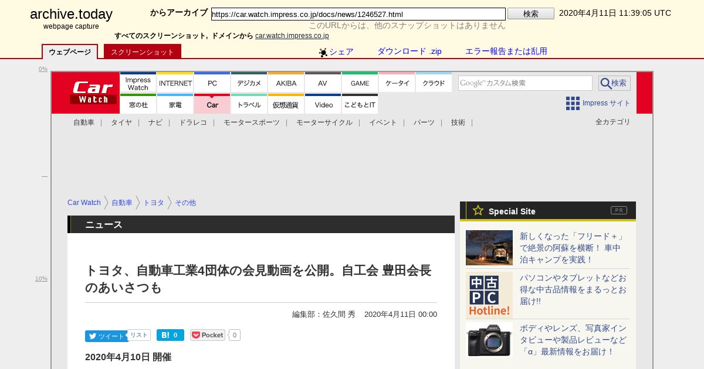Click the archive 検索 button
The height and width of the screenshot is (369, 704).
[x=531, y=13]
